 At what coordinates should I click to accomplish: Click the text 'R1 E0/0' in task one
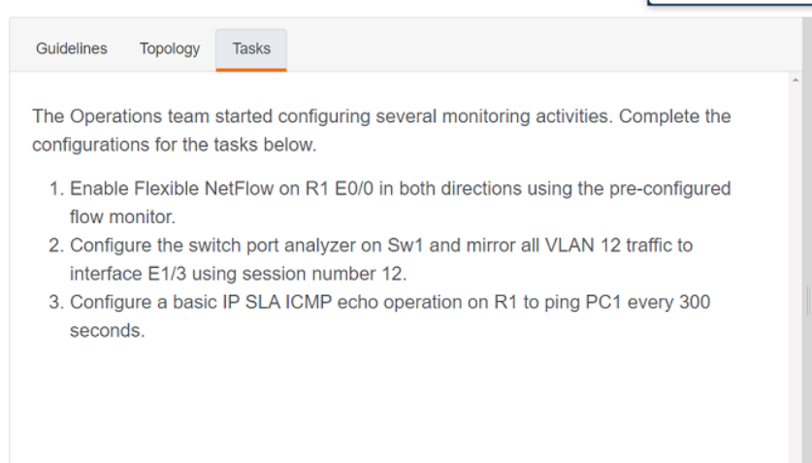340,188
